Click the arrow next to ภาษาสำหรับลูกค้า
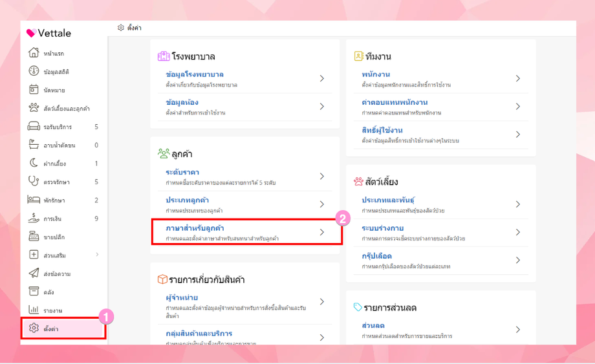 pyautogui.click(x=322, y=232)
